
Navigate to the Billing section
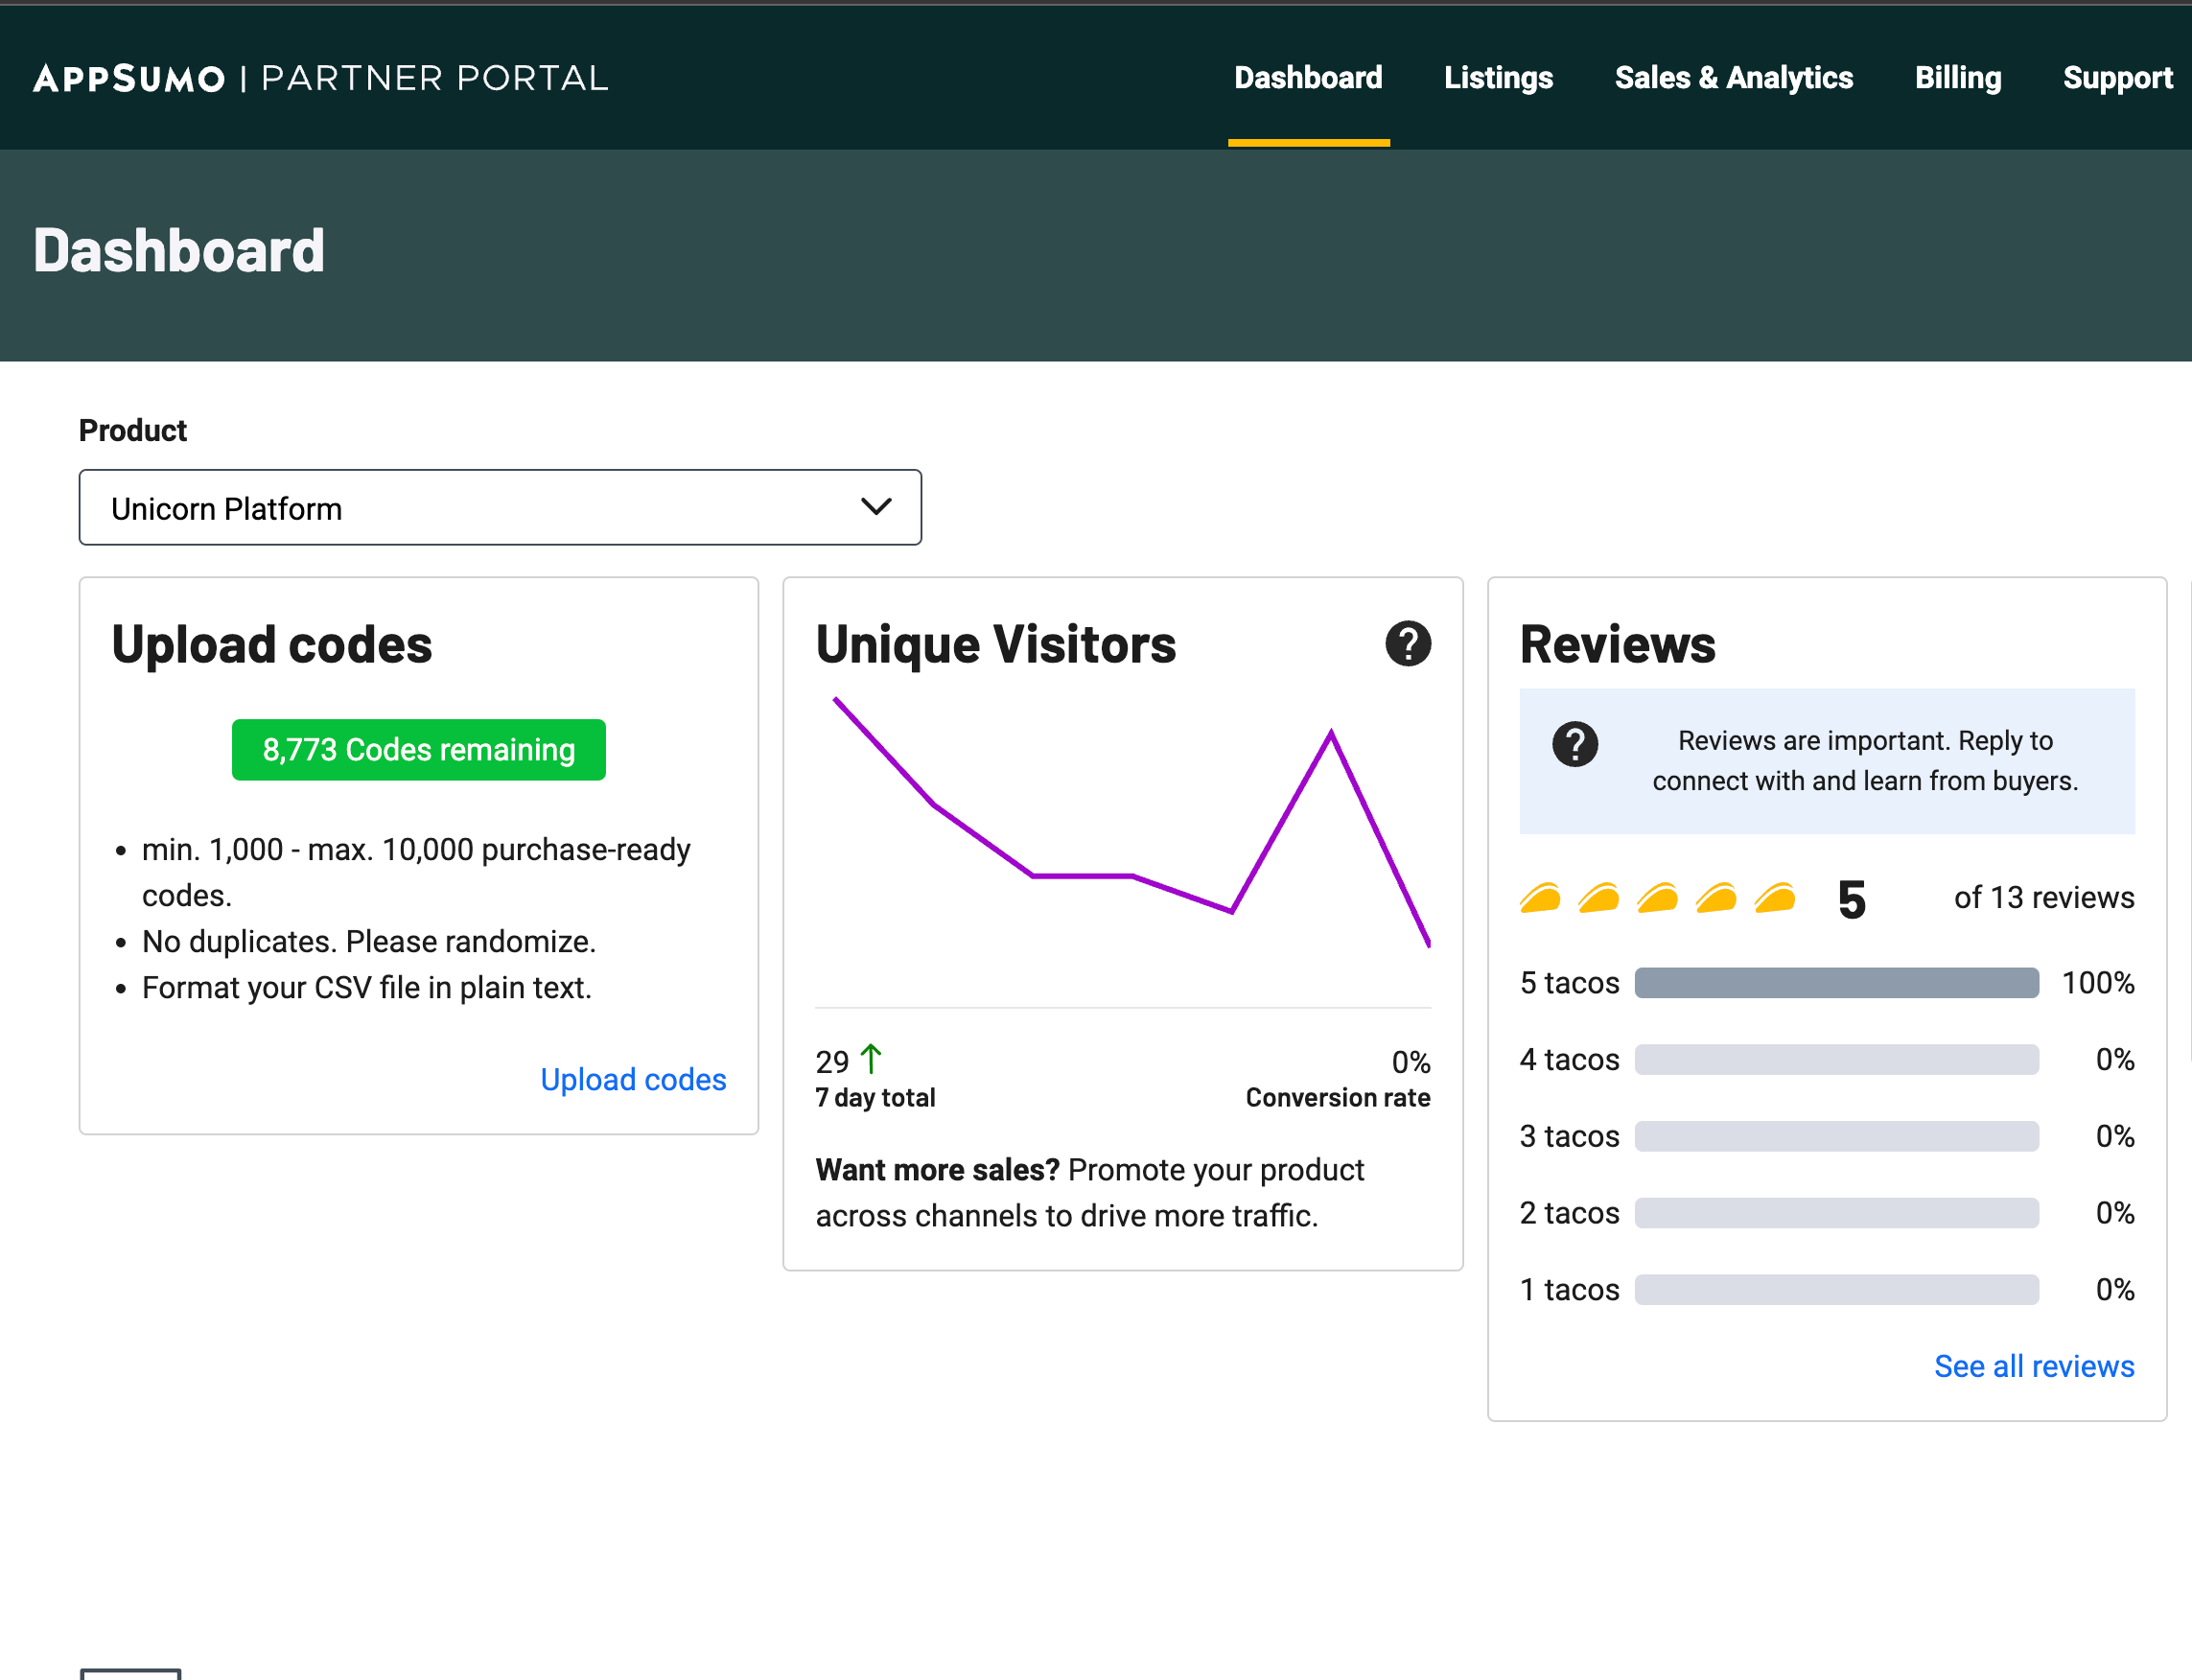pos(1957,78)
